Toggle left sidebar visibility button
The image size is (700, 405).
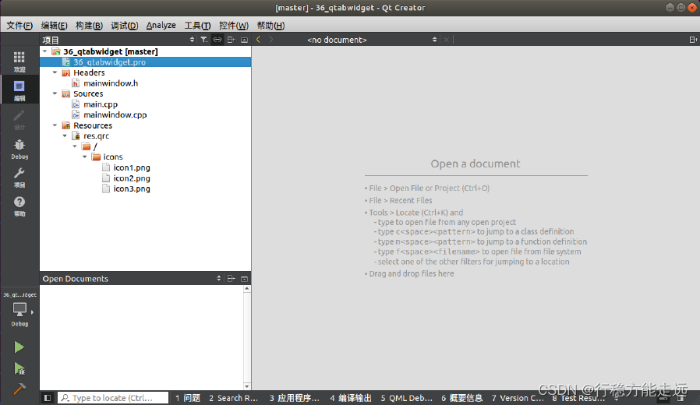[x=48, y=398]
